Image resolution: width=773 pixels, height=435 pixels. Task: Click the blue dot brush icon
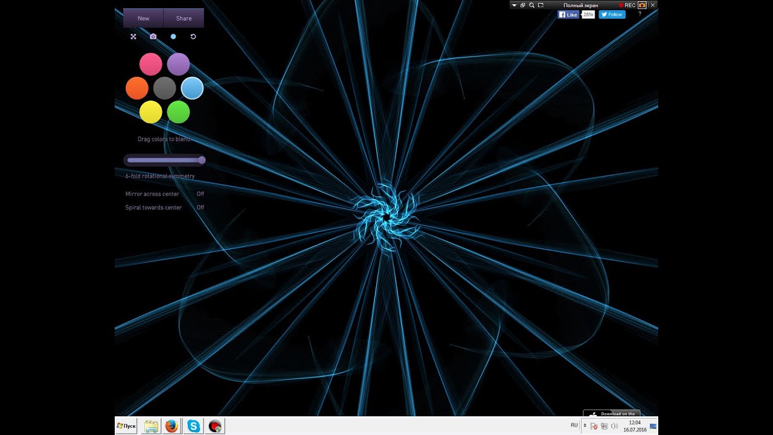click(173, 37)
